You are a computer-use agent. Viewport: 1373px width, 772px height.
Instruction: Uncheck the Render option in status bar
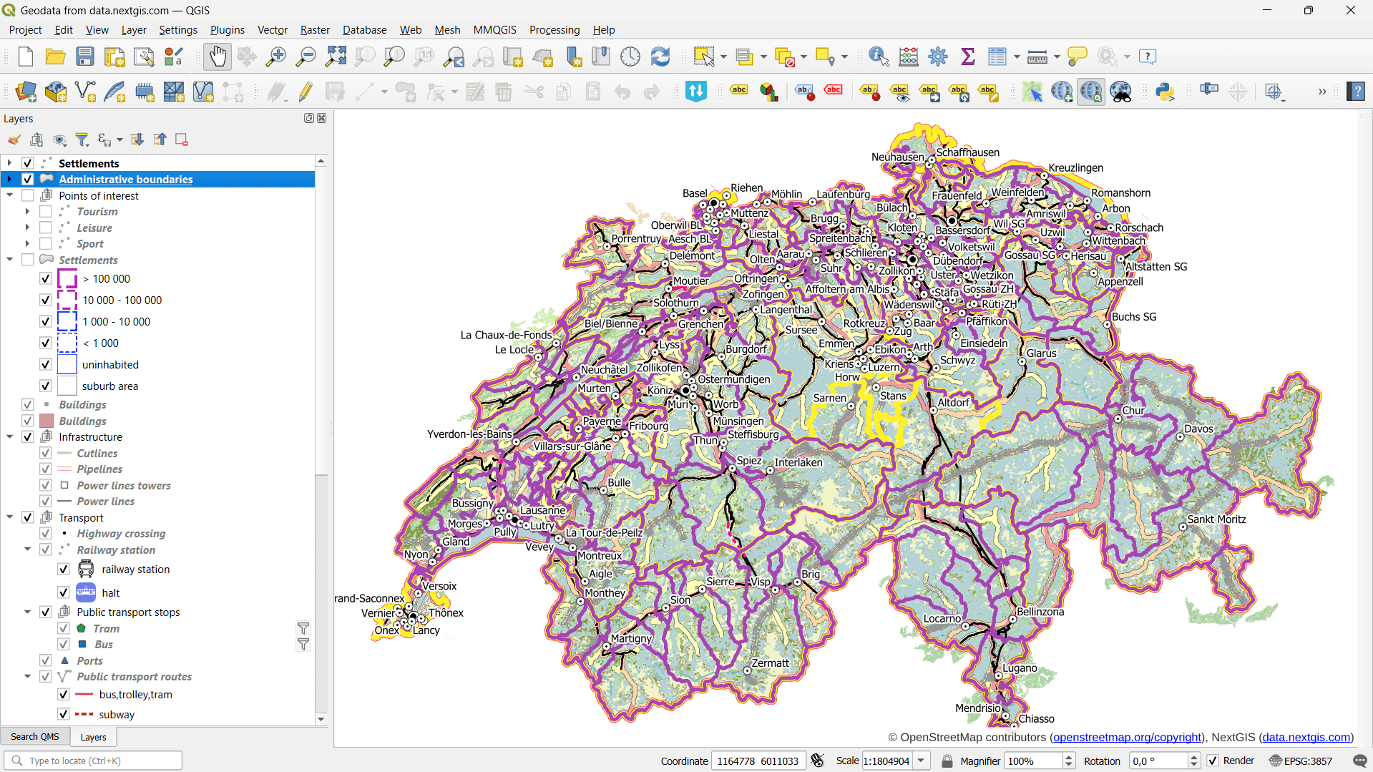point(1212,761)
